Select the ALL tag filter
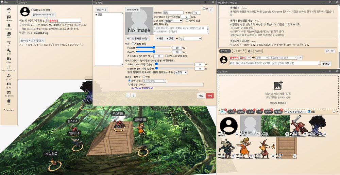Image resolution: width=340 pixels, height=175 pixels. (x=222, y=112)
